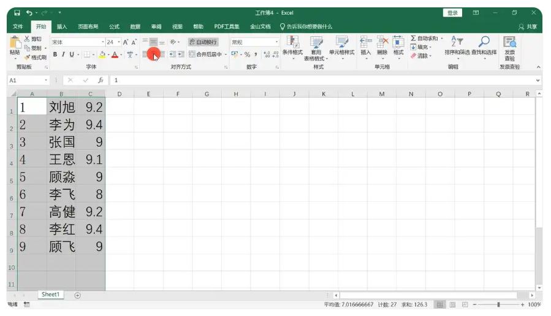Toggle Wrap Text (自动换行)
Viewport: 551px width, 316px height.
click(203, 42)
